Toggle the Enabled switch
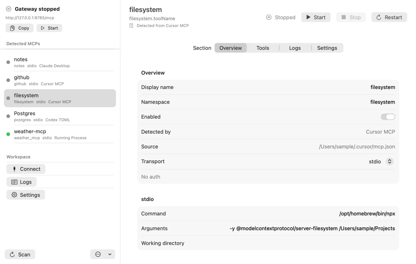This screenshot has width=416, height=264. pos(388,117)
